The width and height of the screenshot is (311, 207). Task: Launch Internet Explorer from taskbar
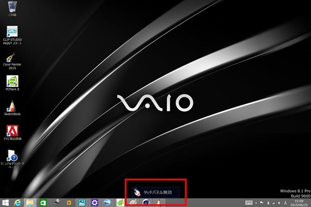point(17,203)
